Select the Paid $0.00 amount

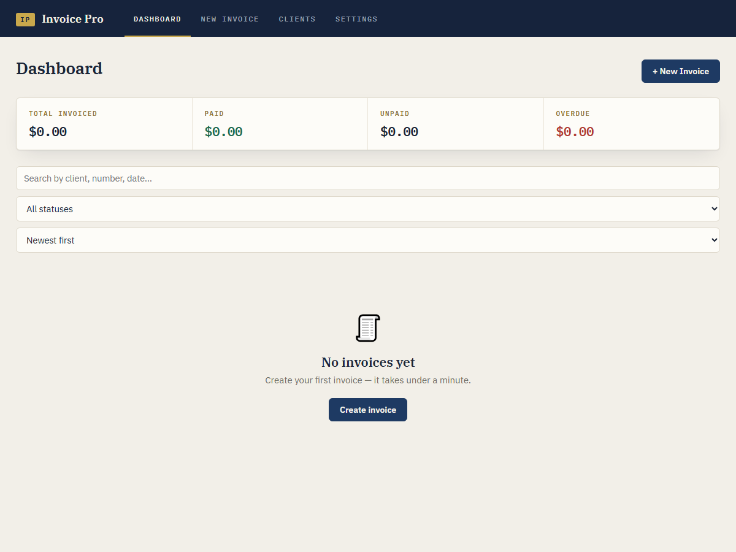[223, 132]
